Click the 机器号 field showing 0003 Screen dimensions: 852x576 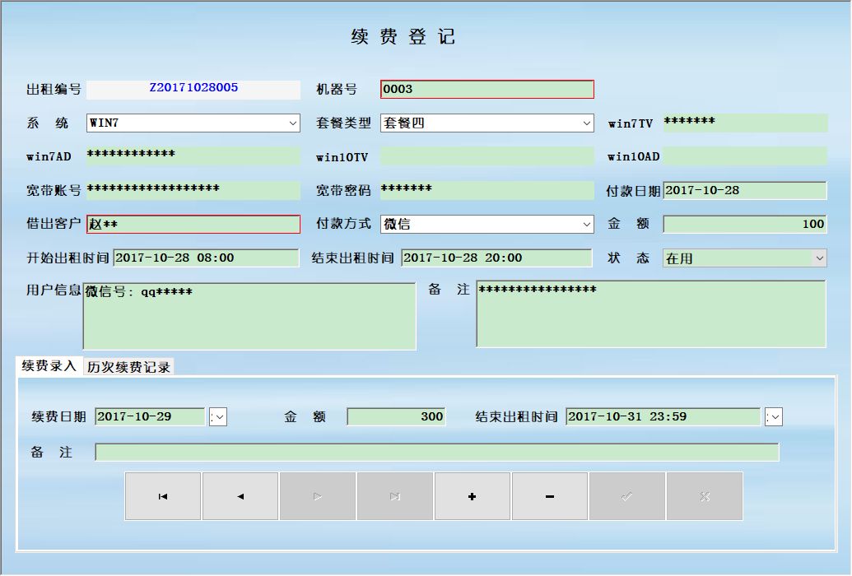487,90
